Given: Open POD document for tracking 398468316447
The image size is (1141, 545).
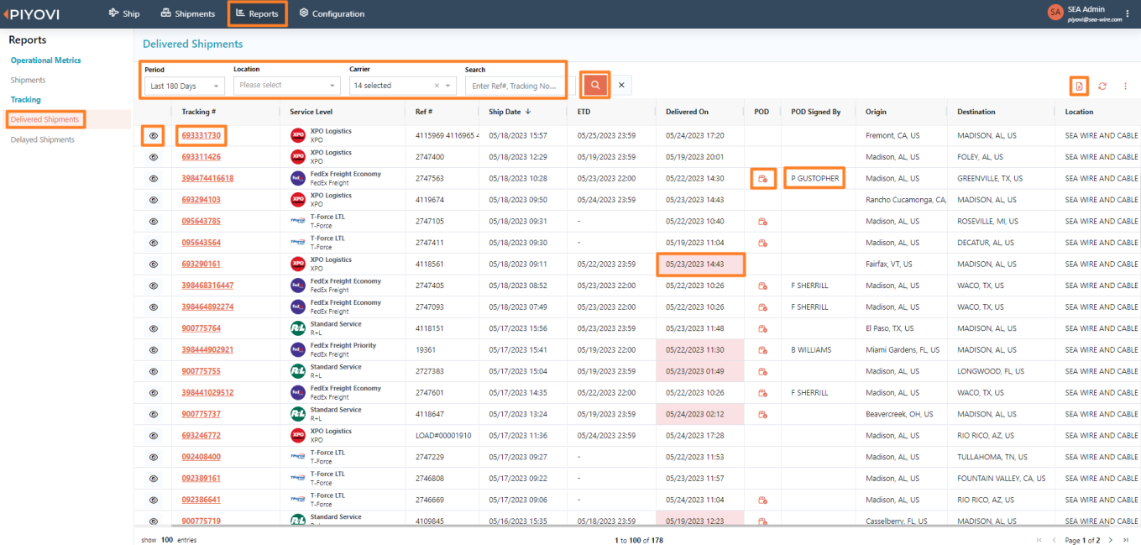Looking at the screenshot, I should (x=762, y=286).
